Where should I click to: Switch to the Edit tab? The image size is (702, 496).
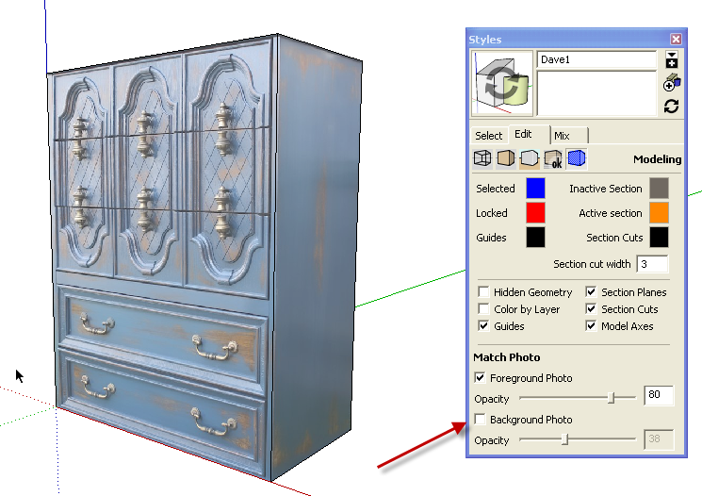click(x=523, y=134)
